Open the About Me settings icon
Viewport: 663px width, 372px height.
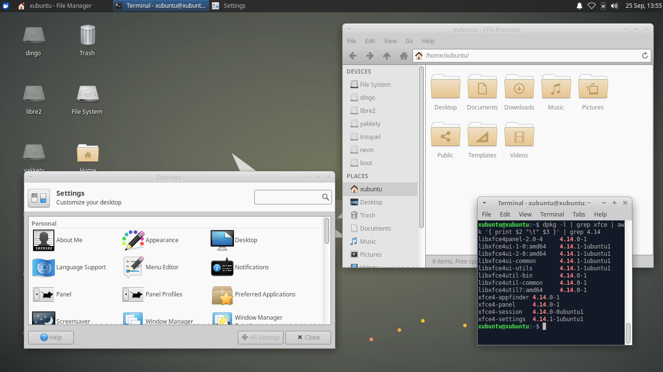point(44,240)
